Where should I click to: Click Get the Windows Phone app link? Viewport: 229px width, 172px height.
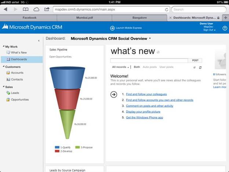145,118
